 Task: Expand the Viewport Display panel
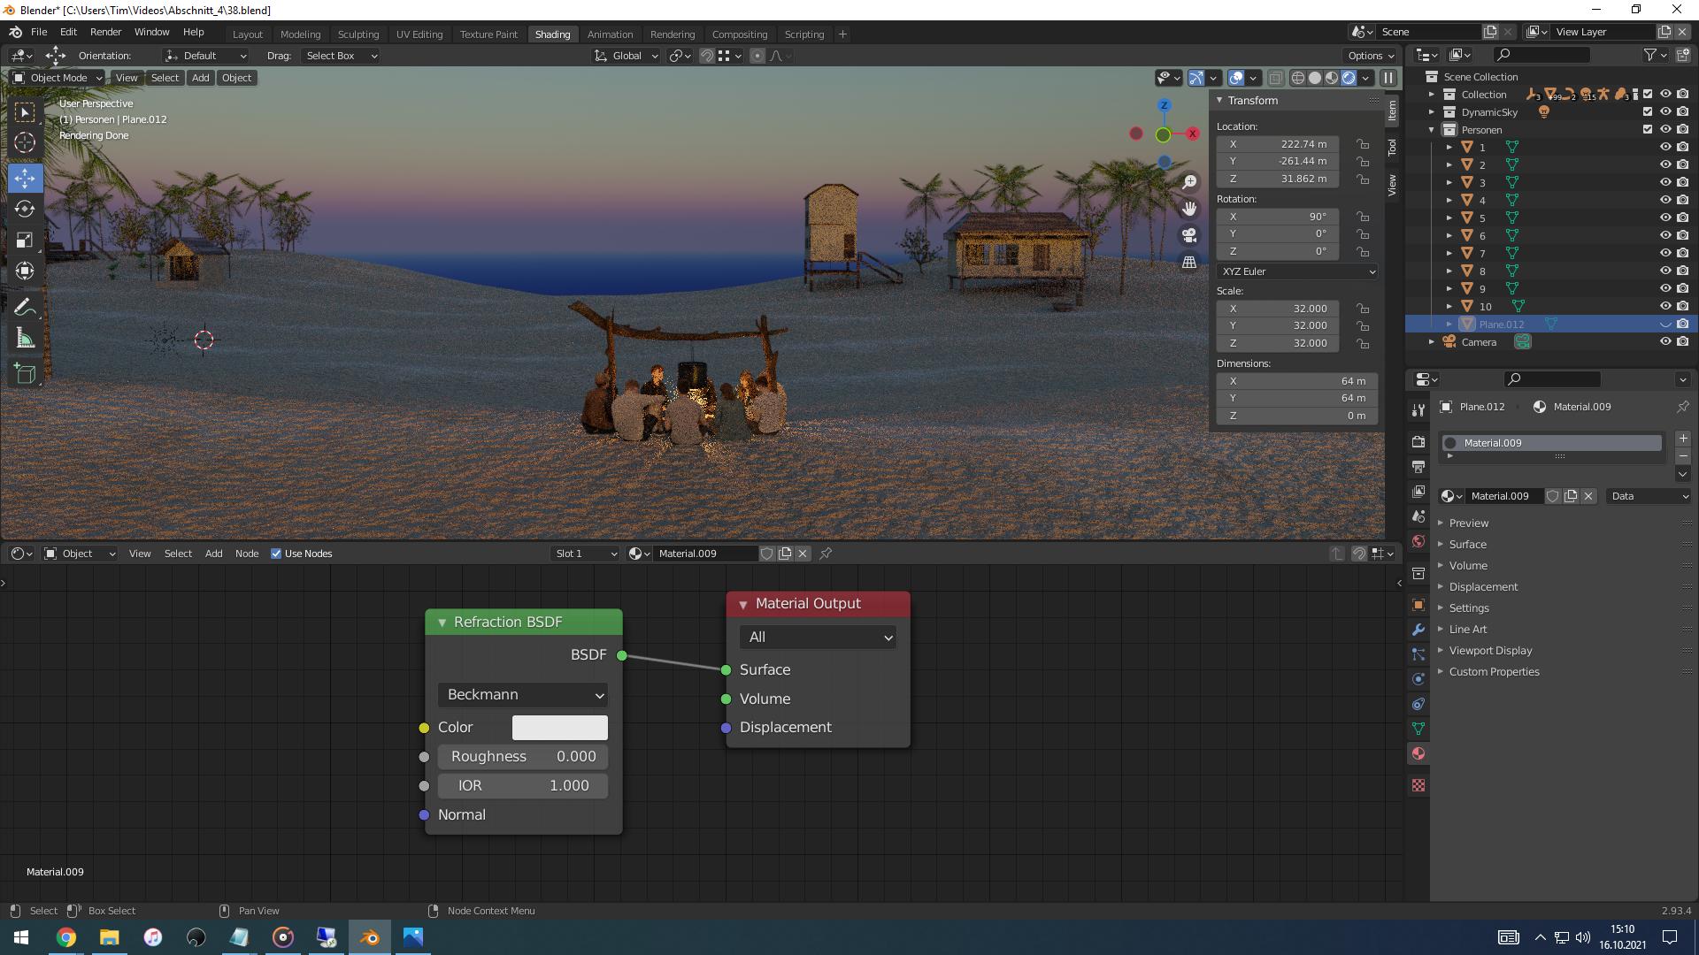click(1490, 651)
